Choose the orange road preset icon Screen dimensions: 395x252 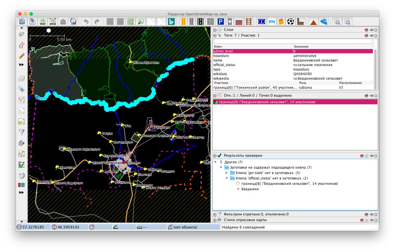tap(184, 21)
